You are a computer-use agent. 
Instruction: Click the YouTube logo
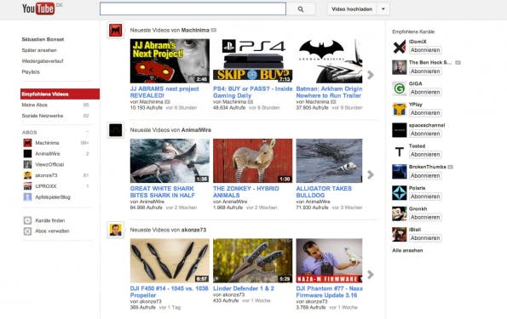pyautogui.click(x=38, y=9)
